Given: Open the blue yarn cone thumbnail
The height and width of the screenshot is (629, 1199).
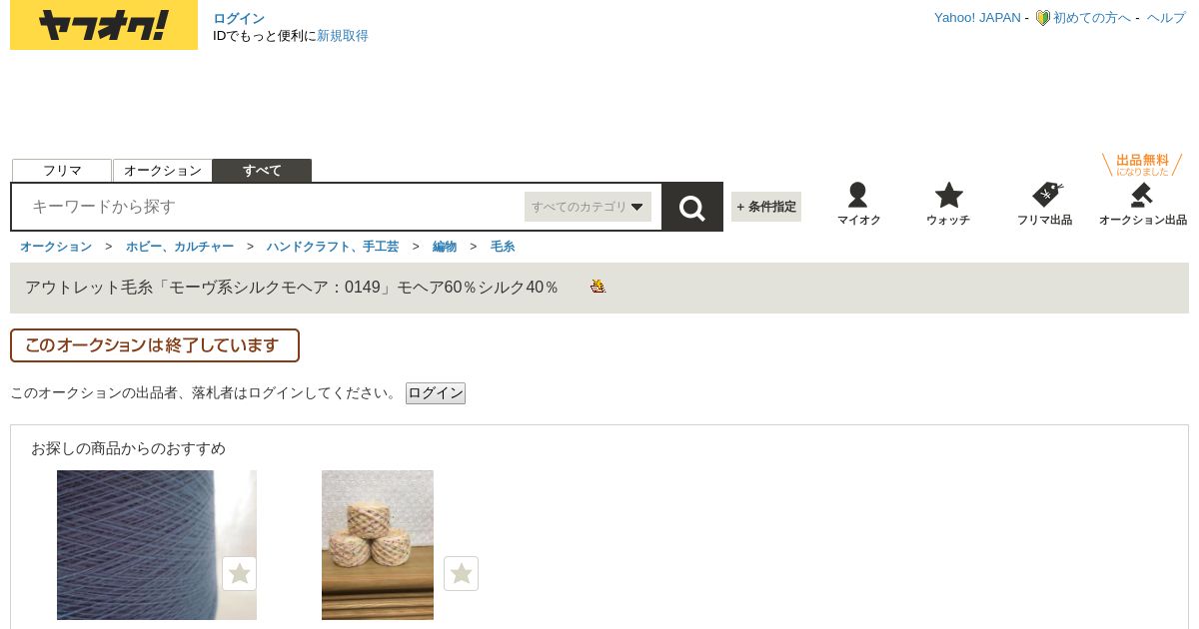Looking at the screenshot, I should point(157,545).
